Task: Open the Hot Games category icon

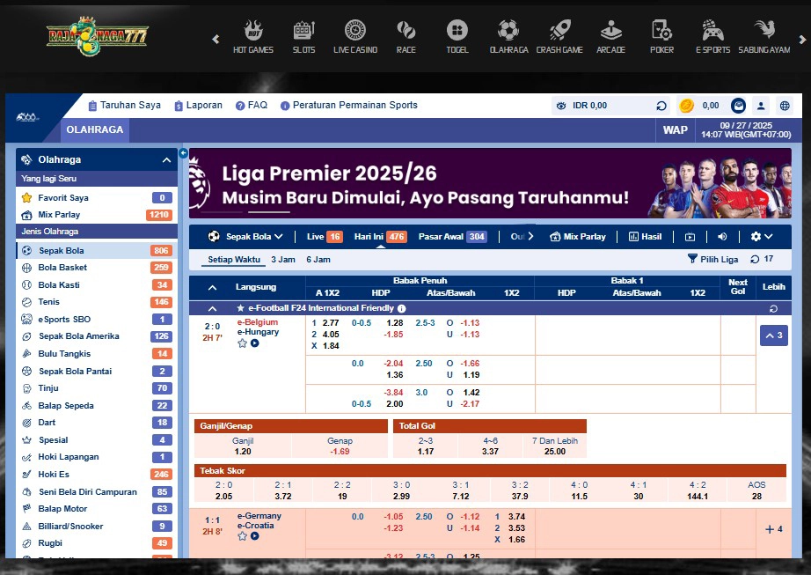Action: tap(253, 31)
